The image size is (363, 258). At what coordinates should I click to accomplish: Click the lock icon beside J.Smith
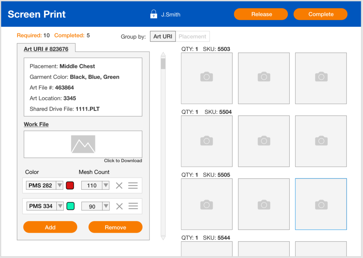(x=153, y=14)
